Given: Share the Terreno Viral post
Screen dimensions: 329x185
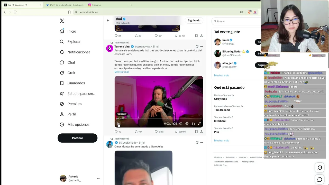Looking at the screenshot, I should (202, 132).
